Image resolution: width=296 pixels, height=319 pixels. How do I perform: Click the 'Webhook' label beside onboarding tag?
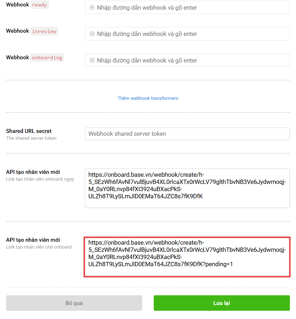click(18, 57)
